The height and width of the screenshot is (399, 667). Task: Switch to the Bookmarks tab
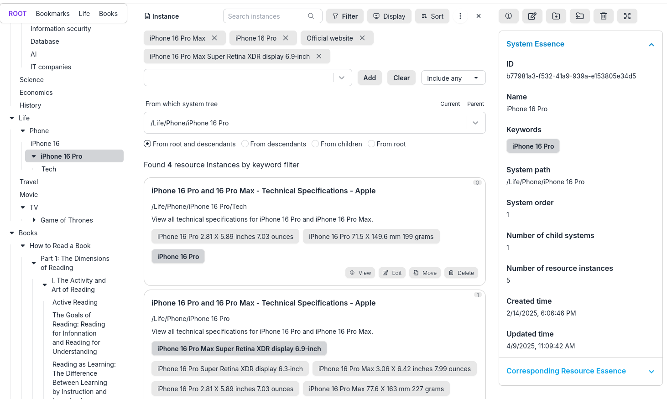[53, 14]
